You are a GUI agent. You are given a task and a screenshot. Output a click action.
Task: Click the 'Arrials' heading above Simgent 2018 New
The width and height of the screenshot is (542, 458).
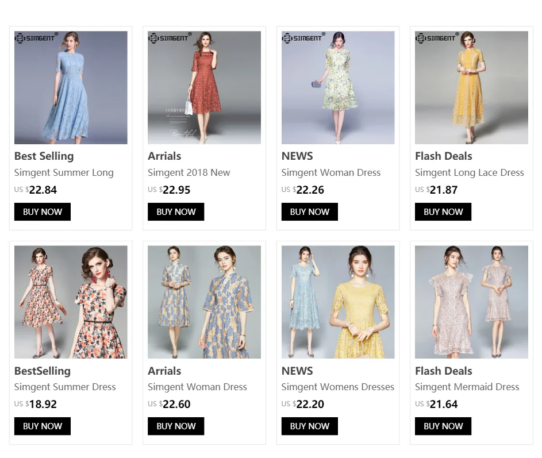click(x=164, y=156)
